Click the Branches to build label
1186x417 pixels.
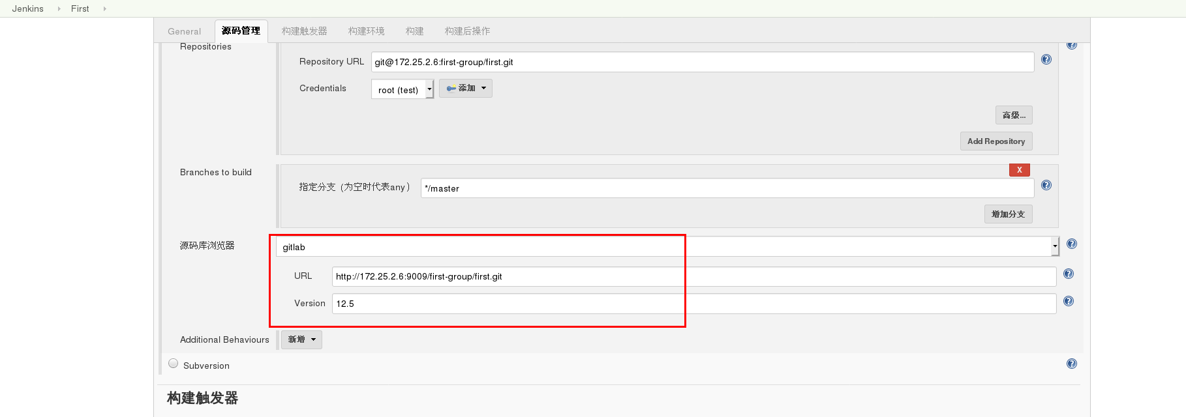pos(216,172)
